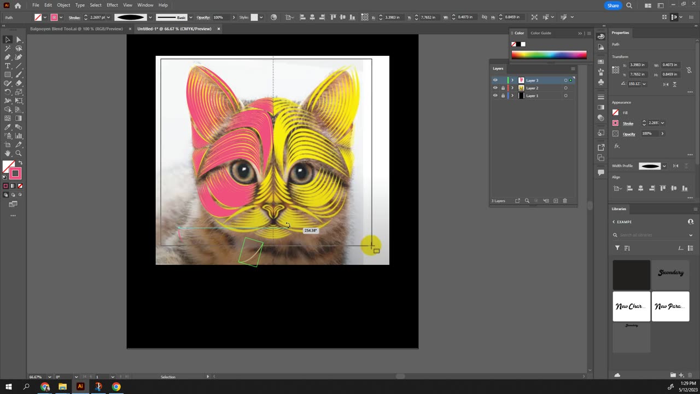Open the Effect menu
The height and width of the screenshot is (394, 700).
(112, 5)
